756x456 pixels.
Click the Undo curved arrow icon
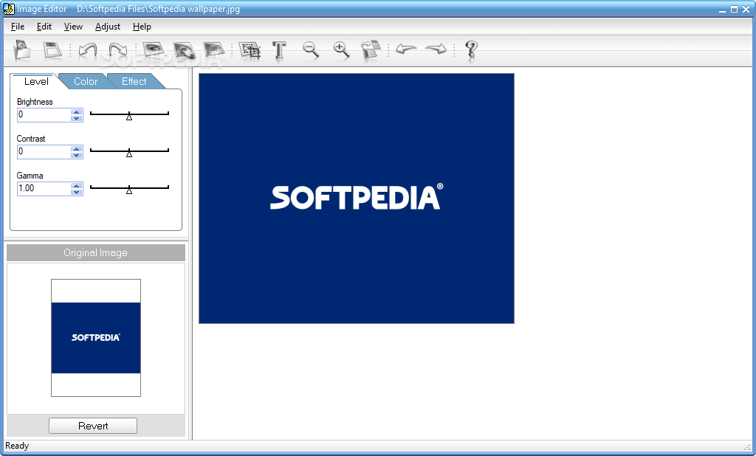point(87,49)
